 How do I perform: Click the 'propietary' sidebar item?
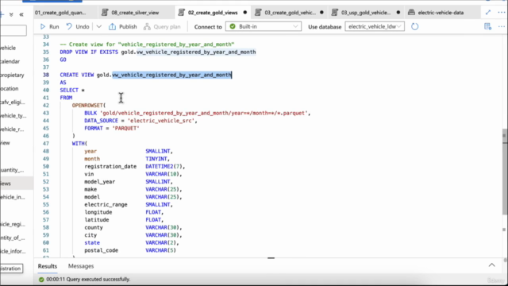coord(12,75)
